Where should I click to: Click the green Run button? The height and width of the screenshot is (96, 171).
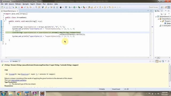[x=74, y=7]
